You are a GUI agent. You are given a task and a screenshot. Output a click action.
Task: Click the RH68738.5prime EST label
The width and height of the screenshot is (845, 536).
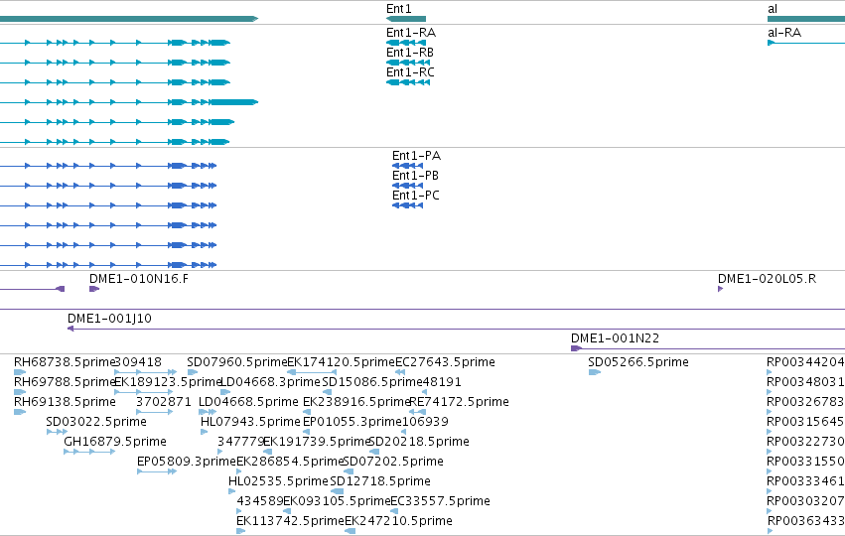pyautogui.click(x=65, y=362)
